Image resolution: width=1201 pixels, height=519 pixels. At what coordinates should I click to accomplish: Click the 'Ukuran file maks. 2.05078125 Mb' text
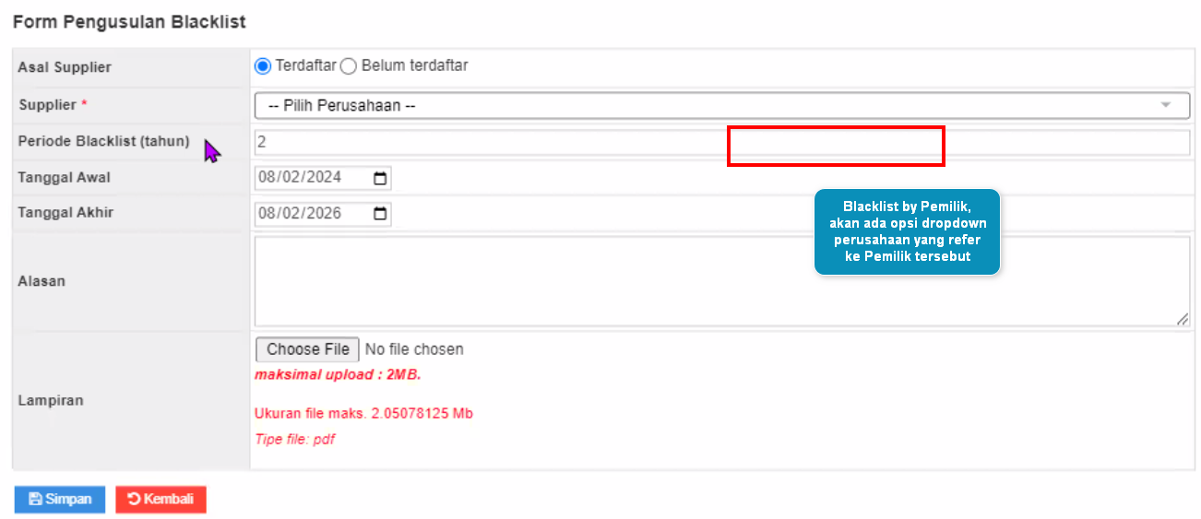point(363,414)
